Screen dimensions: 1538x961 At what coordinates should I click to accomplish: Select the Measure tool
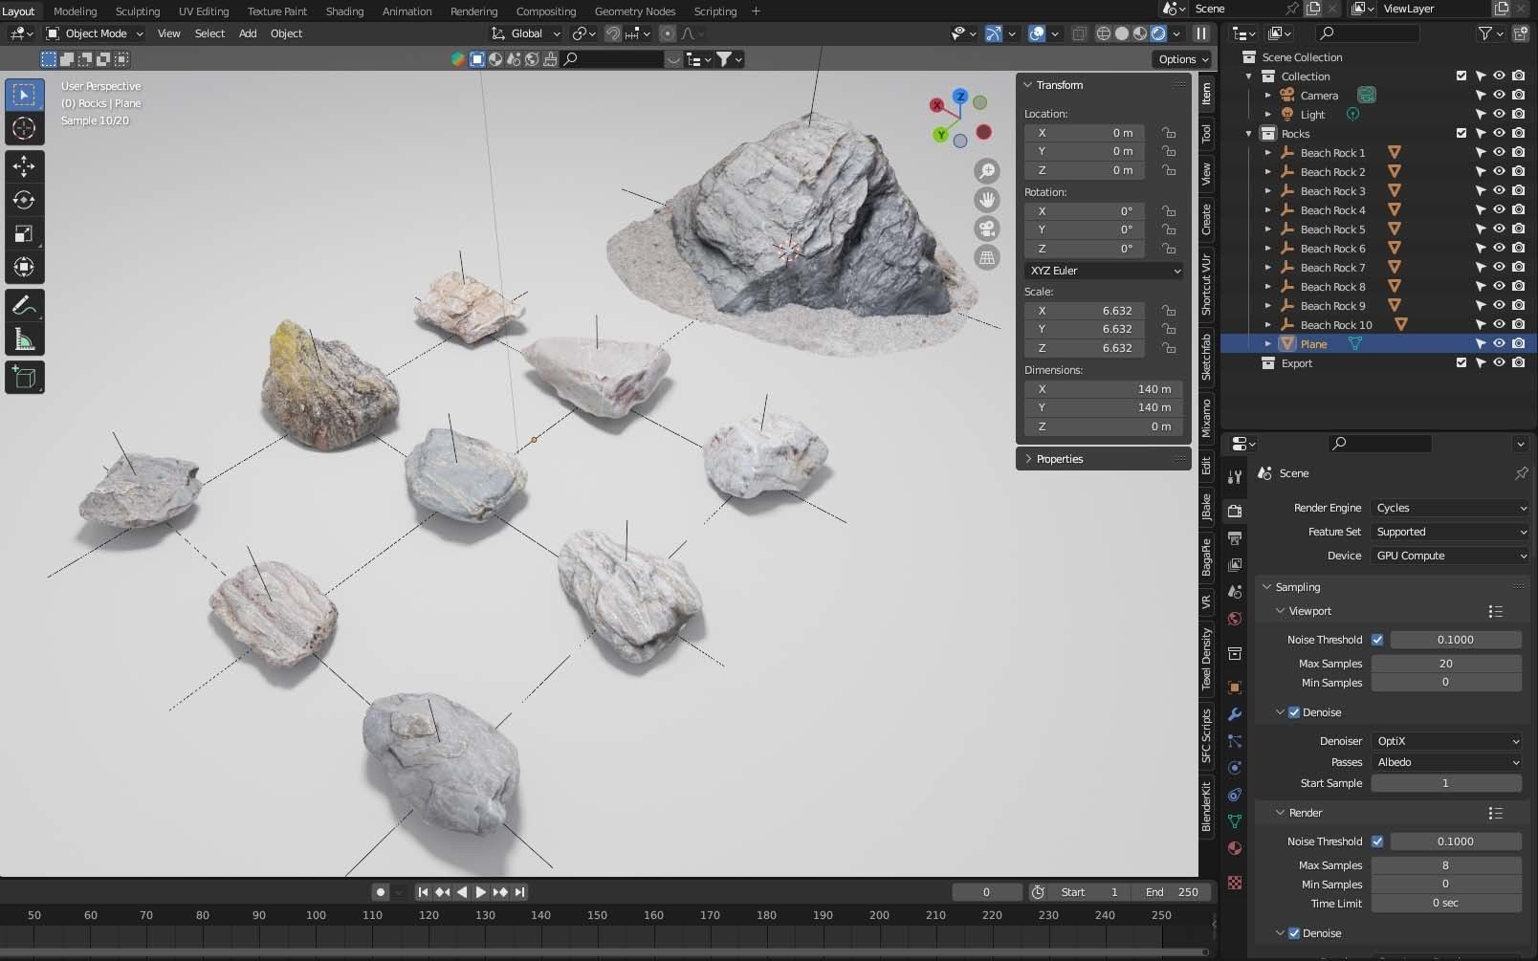pos(24,339)
